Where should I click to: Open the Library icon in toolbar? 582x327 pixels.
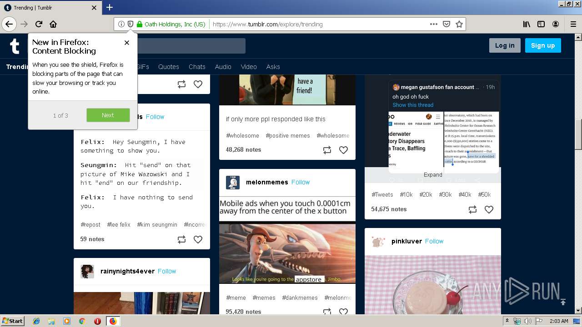(527, 24)
